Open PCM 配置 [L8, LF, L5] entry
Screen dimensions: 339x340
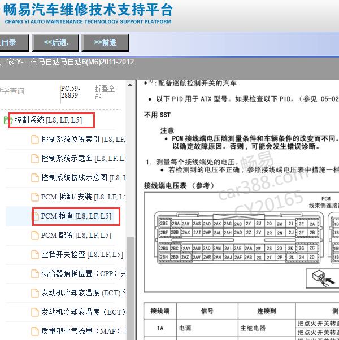76,235
